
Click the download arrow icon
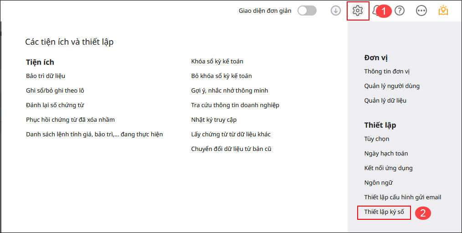point(336,11)
